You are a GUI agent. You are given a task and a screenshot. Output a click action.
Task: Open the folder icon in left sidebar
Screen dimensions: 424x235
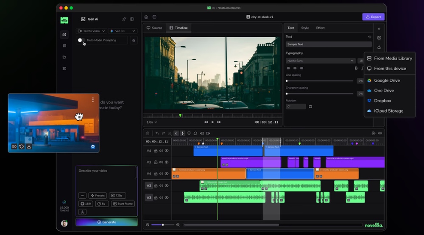(x=64, y=57)
